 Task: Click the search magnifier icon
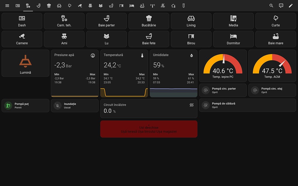[271, 6]
